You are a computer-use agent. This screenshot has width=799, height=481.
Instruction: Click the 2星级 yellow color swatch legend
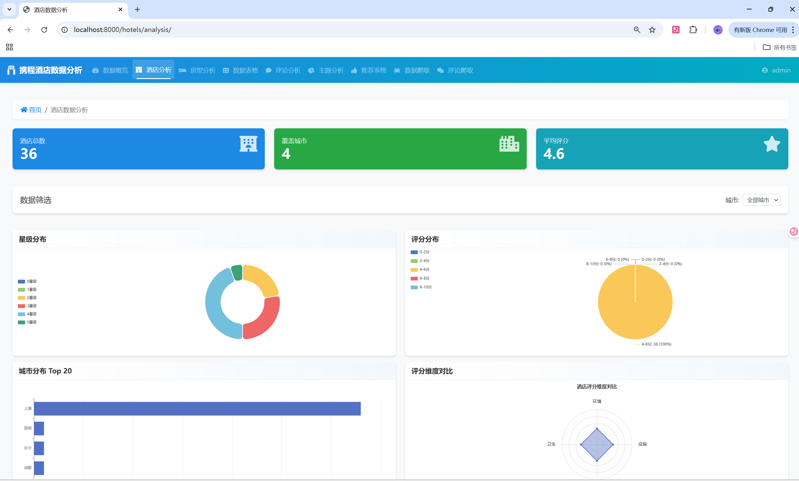21,297
